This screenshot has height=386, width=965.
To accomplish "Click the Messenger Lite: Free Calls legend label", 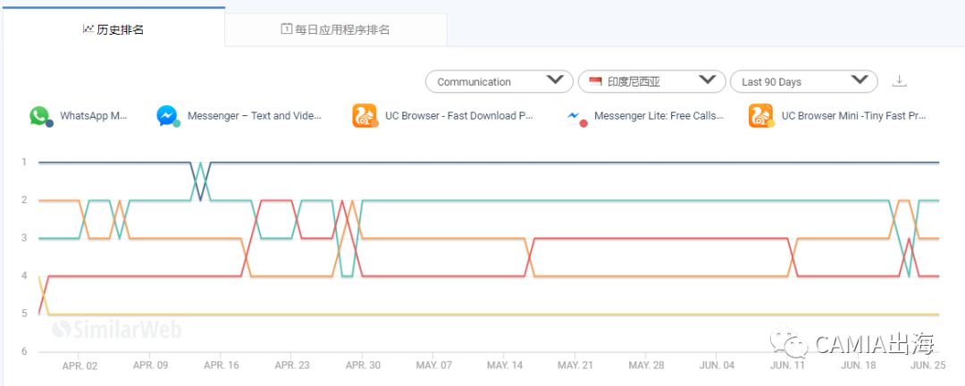I will coord(658,116).
